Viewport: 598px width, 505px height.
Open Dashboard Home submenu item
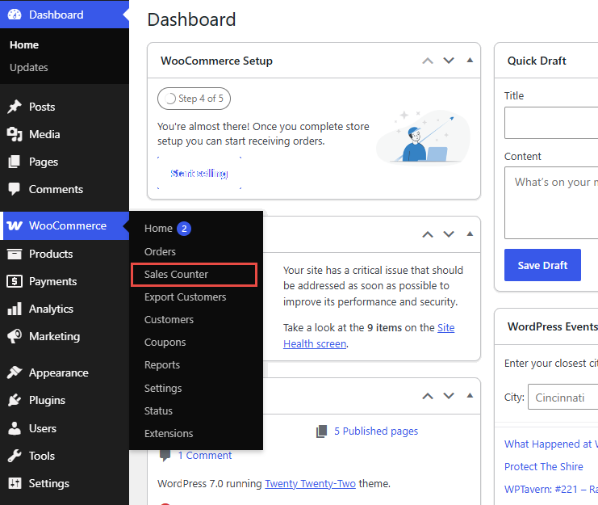(x=24, y=45)
